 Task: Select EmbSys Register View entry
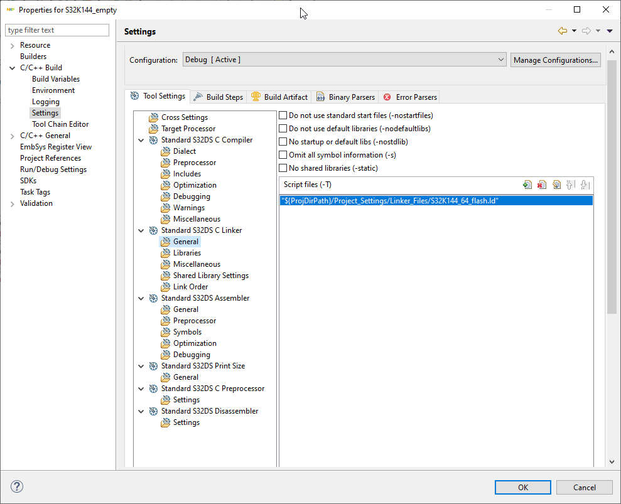tap(56, 147)
